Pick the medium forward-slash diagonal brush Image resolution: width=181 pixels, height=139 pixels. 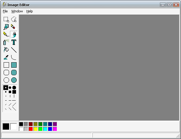point(10,105)
